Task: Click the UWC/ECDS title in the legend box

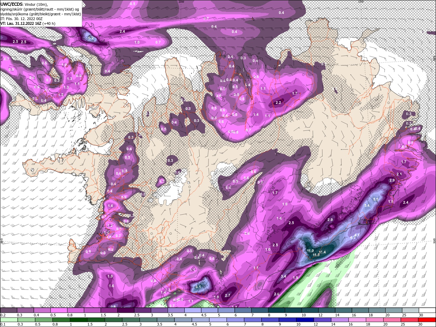Action: (12, 4)
